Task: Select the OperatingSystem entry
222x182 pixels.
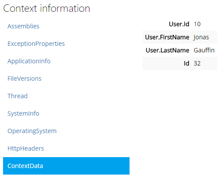Action: point(32,131)
